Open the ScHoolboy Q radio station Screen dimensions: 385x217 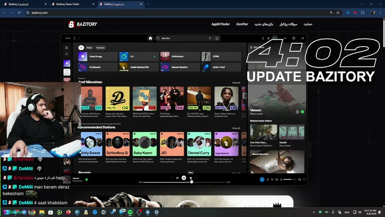click(x=118, y=144)
